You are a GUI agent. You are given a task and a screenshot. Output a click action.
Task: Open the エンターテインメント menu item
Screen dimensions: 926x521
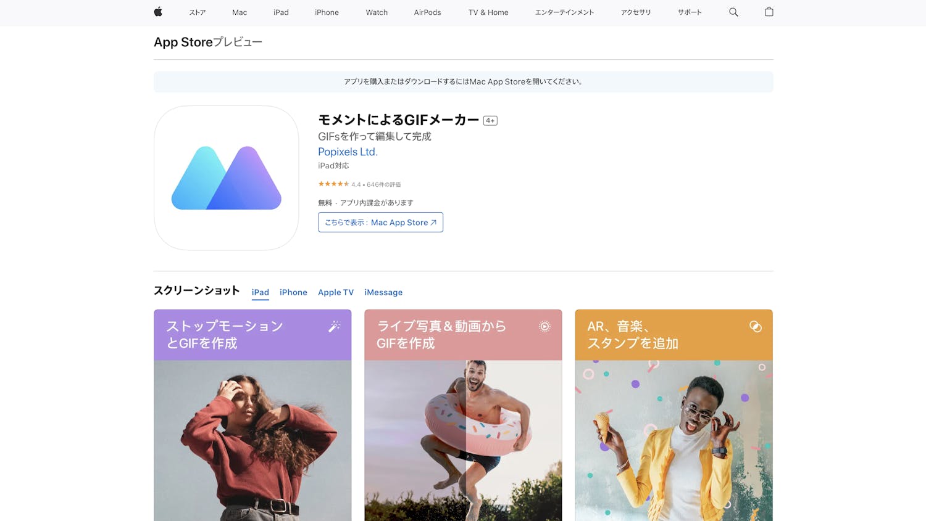click(x=564, y=12)
